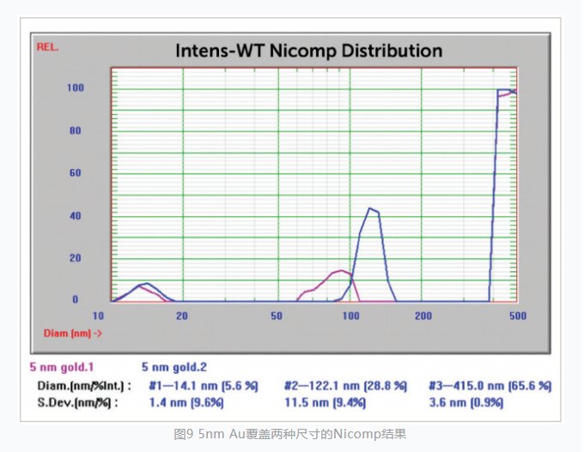Click the small peak near 14 nm

coord(146,284)
